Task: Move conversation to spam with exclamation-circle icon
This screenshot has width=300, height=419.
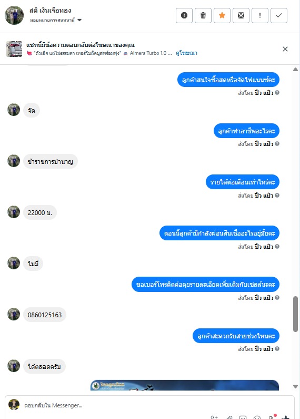Action: tap(184, 15)
